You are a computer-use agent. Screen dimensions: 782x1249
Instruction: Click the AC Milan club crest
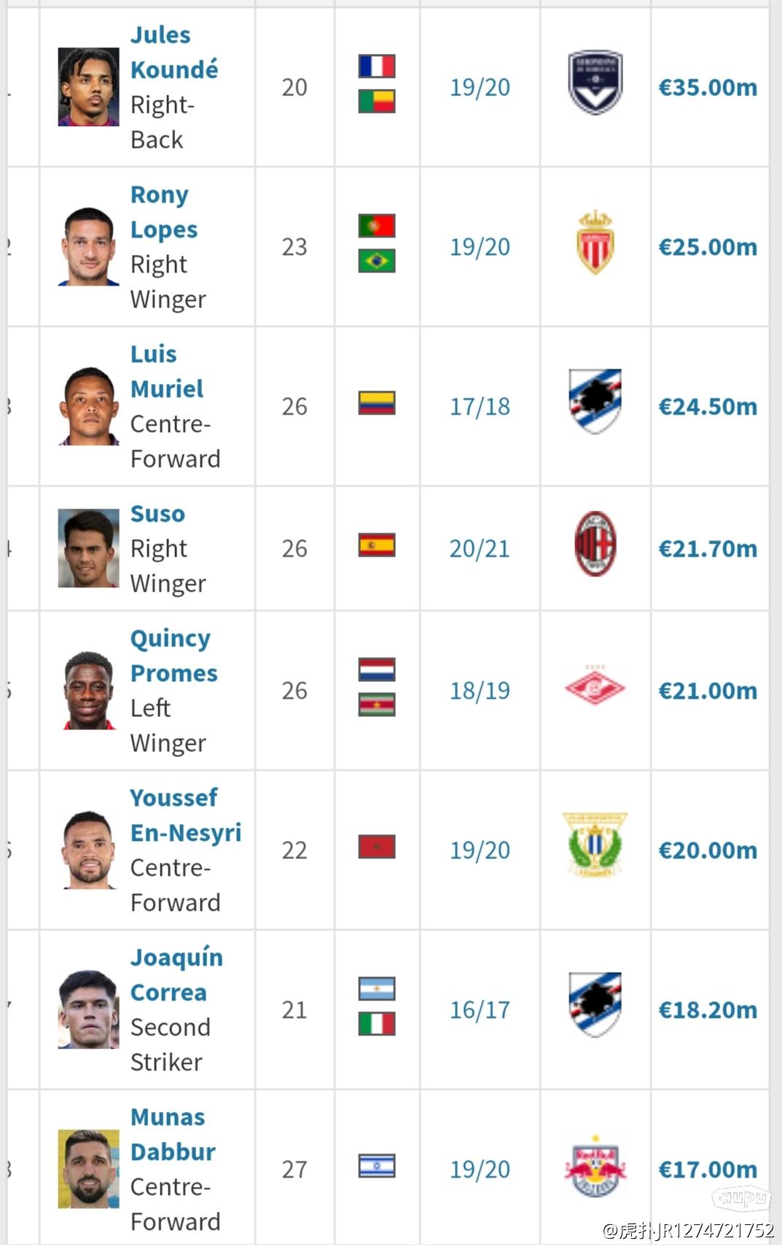click(x=595, y=544)
